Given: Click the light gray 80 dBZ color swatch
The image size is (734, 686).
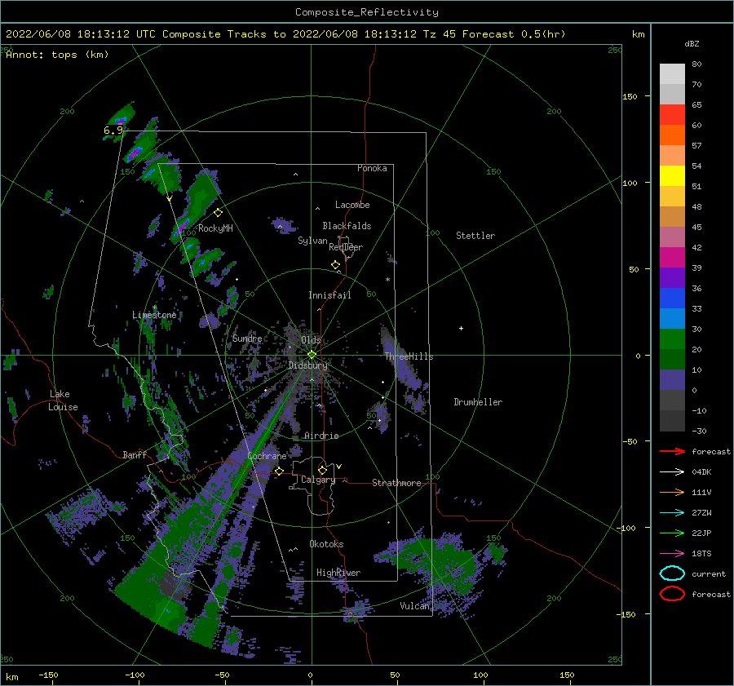Looking at the screenshot, I should click(672, 73).
